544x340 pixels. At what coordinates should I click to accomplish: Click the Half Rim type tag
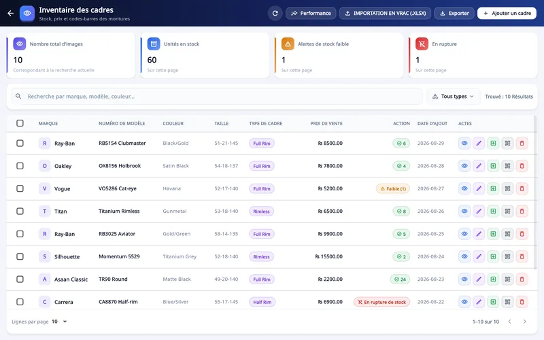[x=262, y=302]
